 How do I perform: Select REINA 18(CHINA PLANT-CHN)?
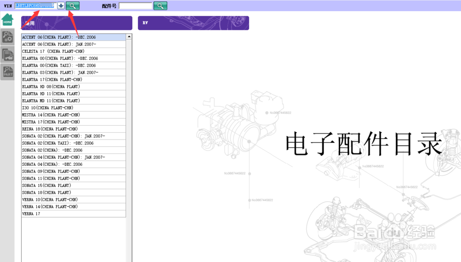click(x=73, y=129)
